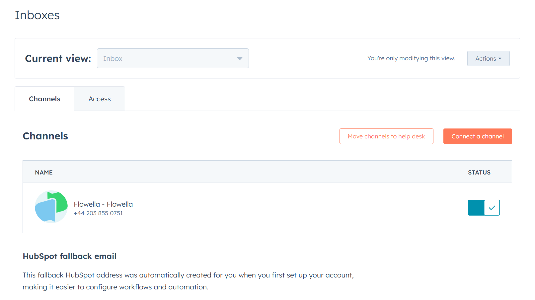The image size is (535, 300).
Task: Click the Inboxes page title
Action: click(37, 15)
